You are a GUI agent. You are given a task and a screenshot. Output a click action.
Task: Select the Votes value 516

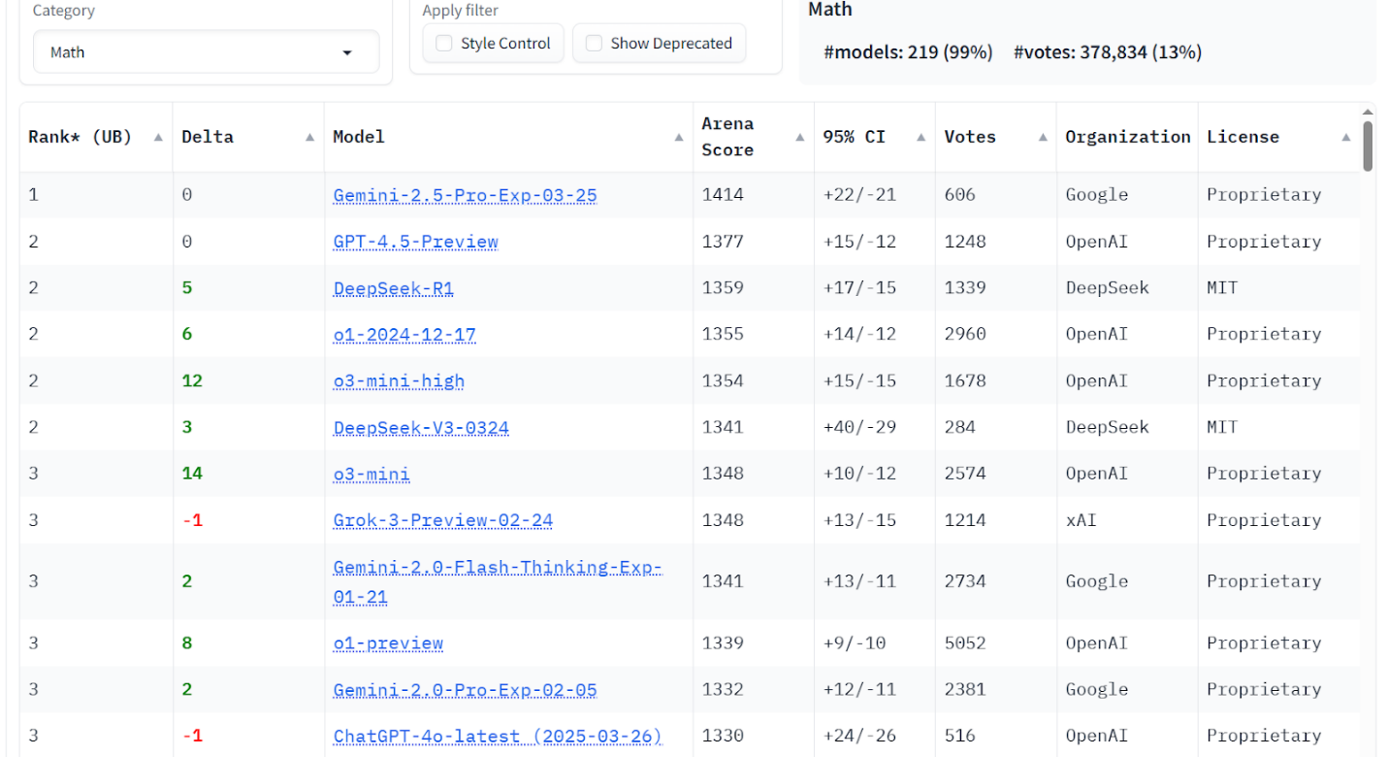tap(960, 737)
